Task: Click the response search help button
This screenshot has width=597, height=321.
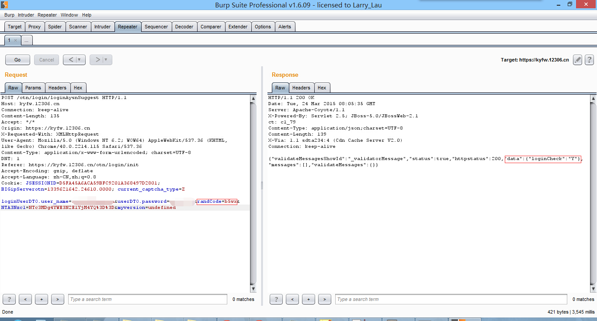Action: 276,299
